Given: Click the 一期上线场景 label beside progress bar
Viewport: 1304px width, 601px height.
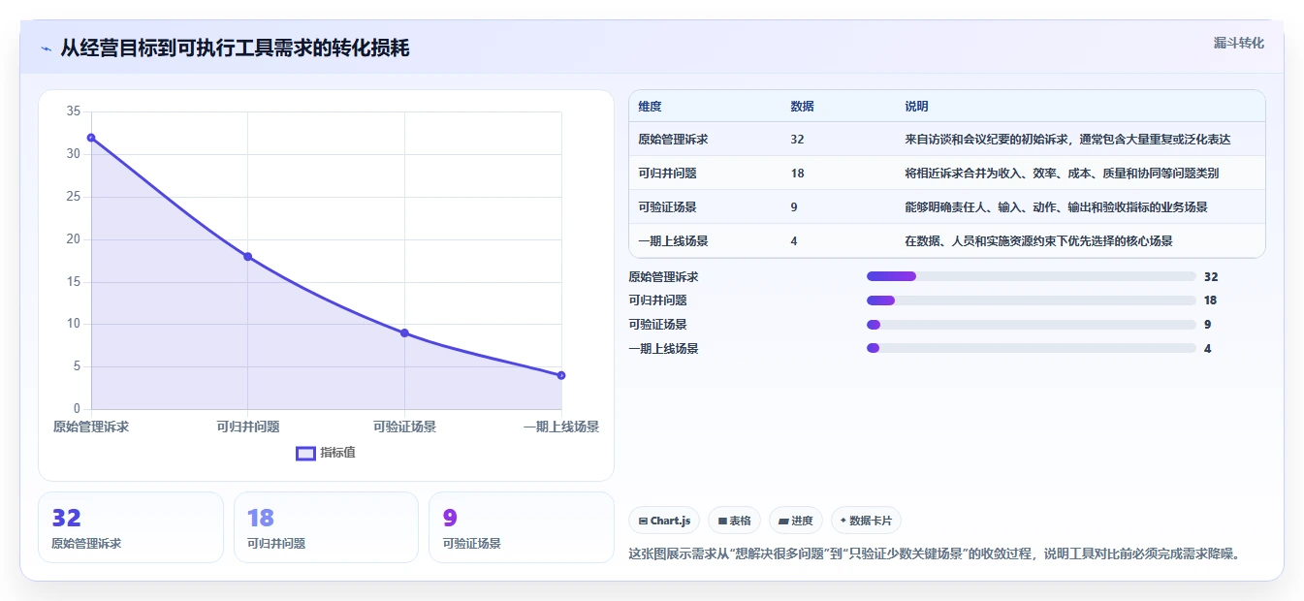Looking at the screenshot, I should tap(663, 348).
